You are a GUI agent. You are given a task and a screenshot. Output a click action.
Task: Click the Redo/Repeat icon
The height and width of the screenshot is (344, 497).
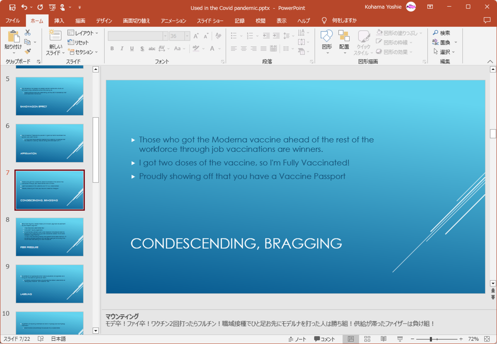click(40, 7)
